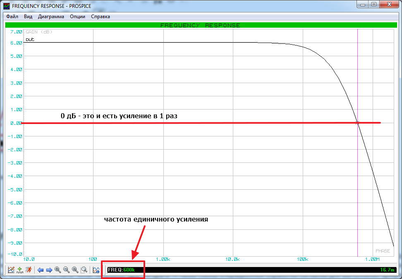Click the green FREQUENCY RESPONSE title bar
402x279 pixels.
coord(200,25)
